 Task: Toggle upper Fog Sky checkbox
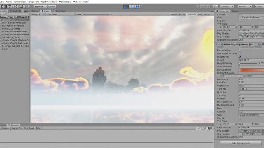(x=240, y=21)
